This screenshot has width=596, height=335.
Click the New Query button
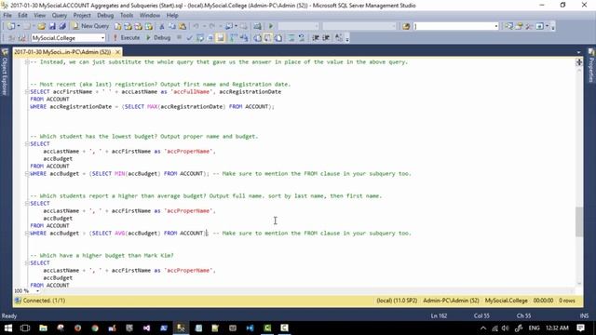click(90, 26)
